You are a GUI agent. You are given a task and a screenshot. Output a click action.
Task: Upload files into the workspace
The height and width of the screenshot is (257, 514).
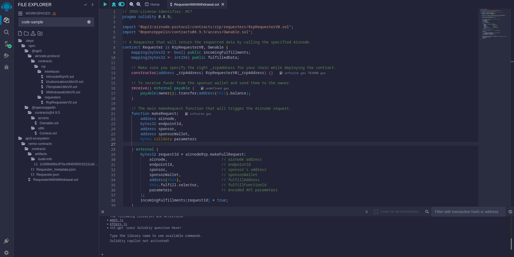[33, 33]
